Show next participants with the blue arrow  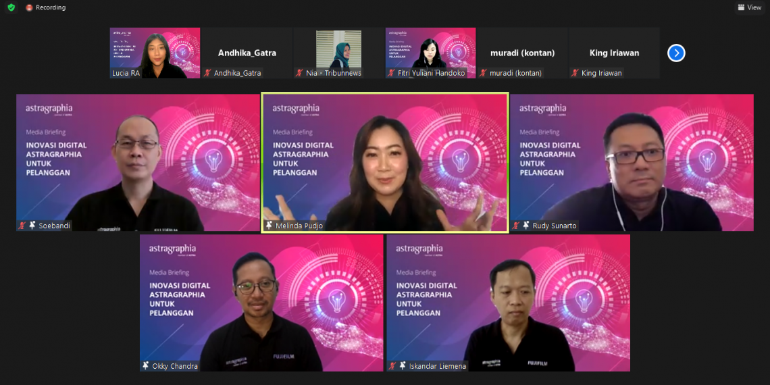point(676,53)
